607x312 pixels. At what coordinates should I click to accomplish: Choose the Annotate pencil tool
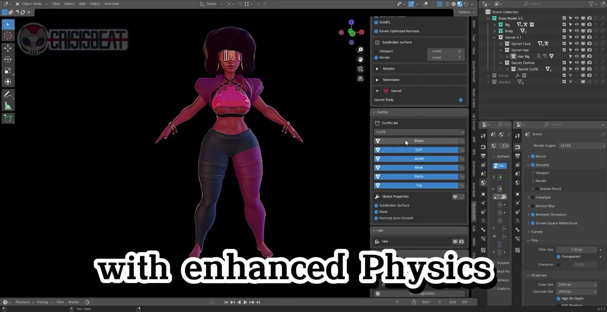click(8, 94)
